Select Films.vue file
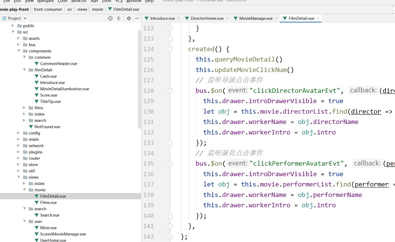395x242 pixels. [48, 202]
